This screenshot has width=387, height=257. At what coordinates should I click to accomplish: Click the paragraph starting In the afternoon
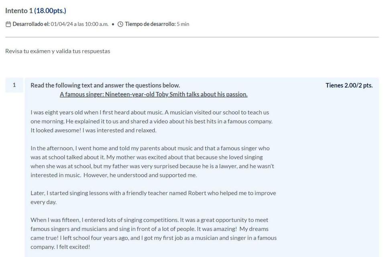152,161
